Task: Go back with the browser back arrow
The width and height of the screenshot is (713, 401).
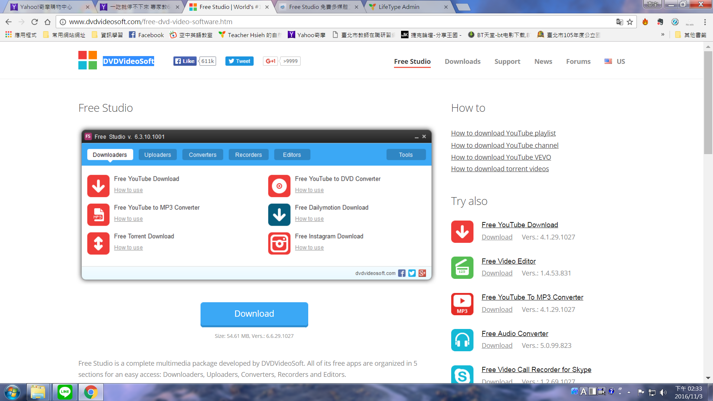Action: click(x=9, y=22)
